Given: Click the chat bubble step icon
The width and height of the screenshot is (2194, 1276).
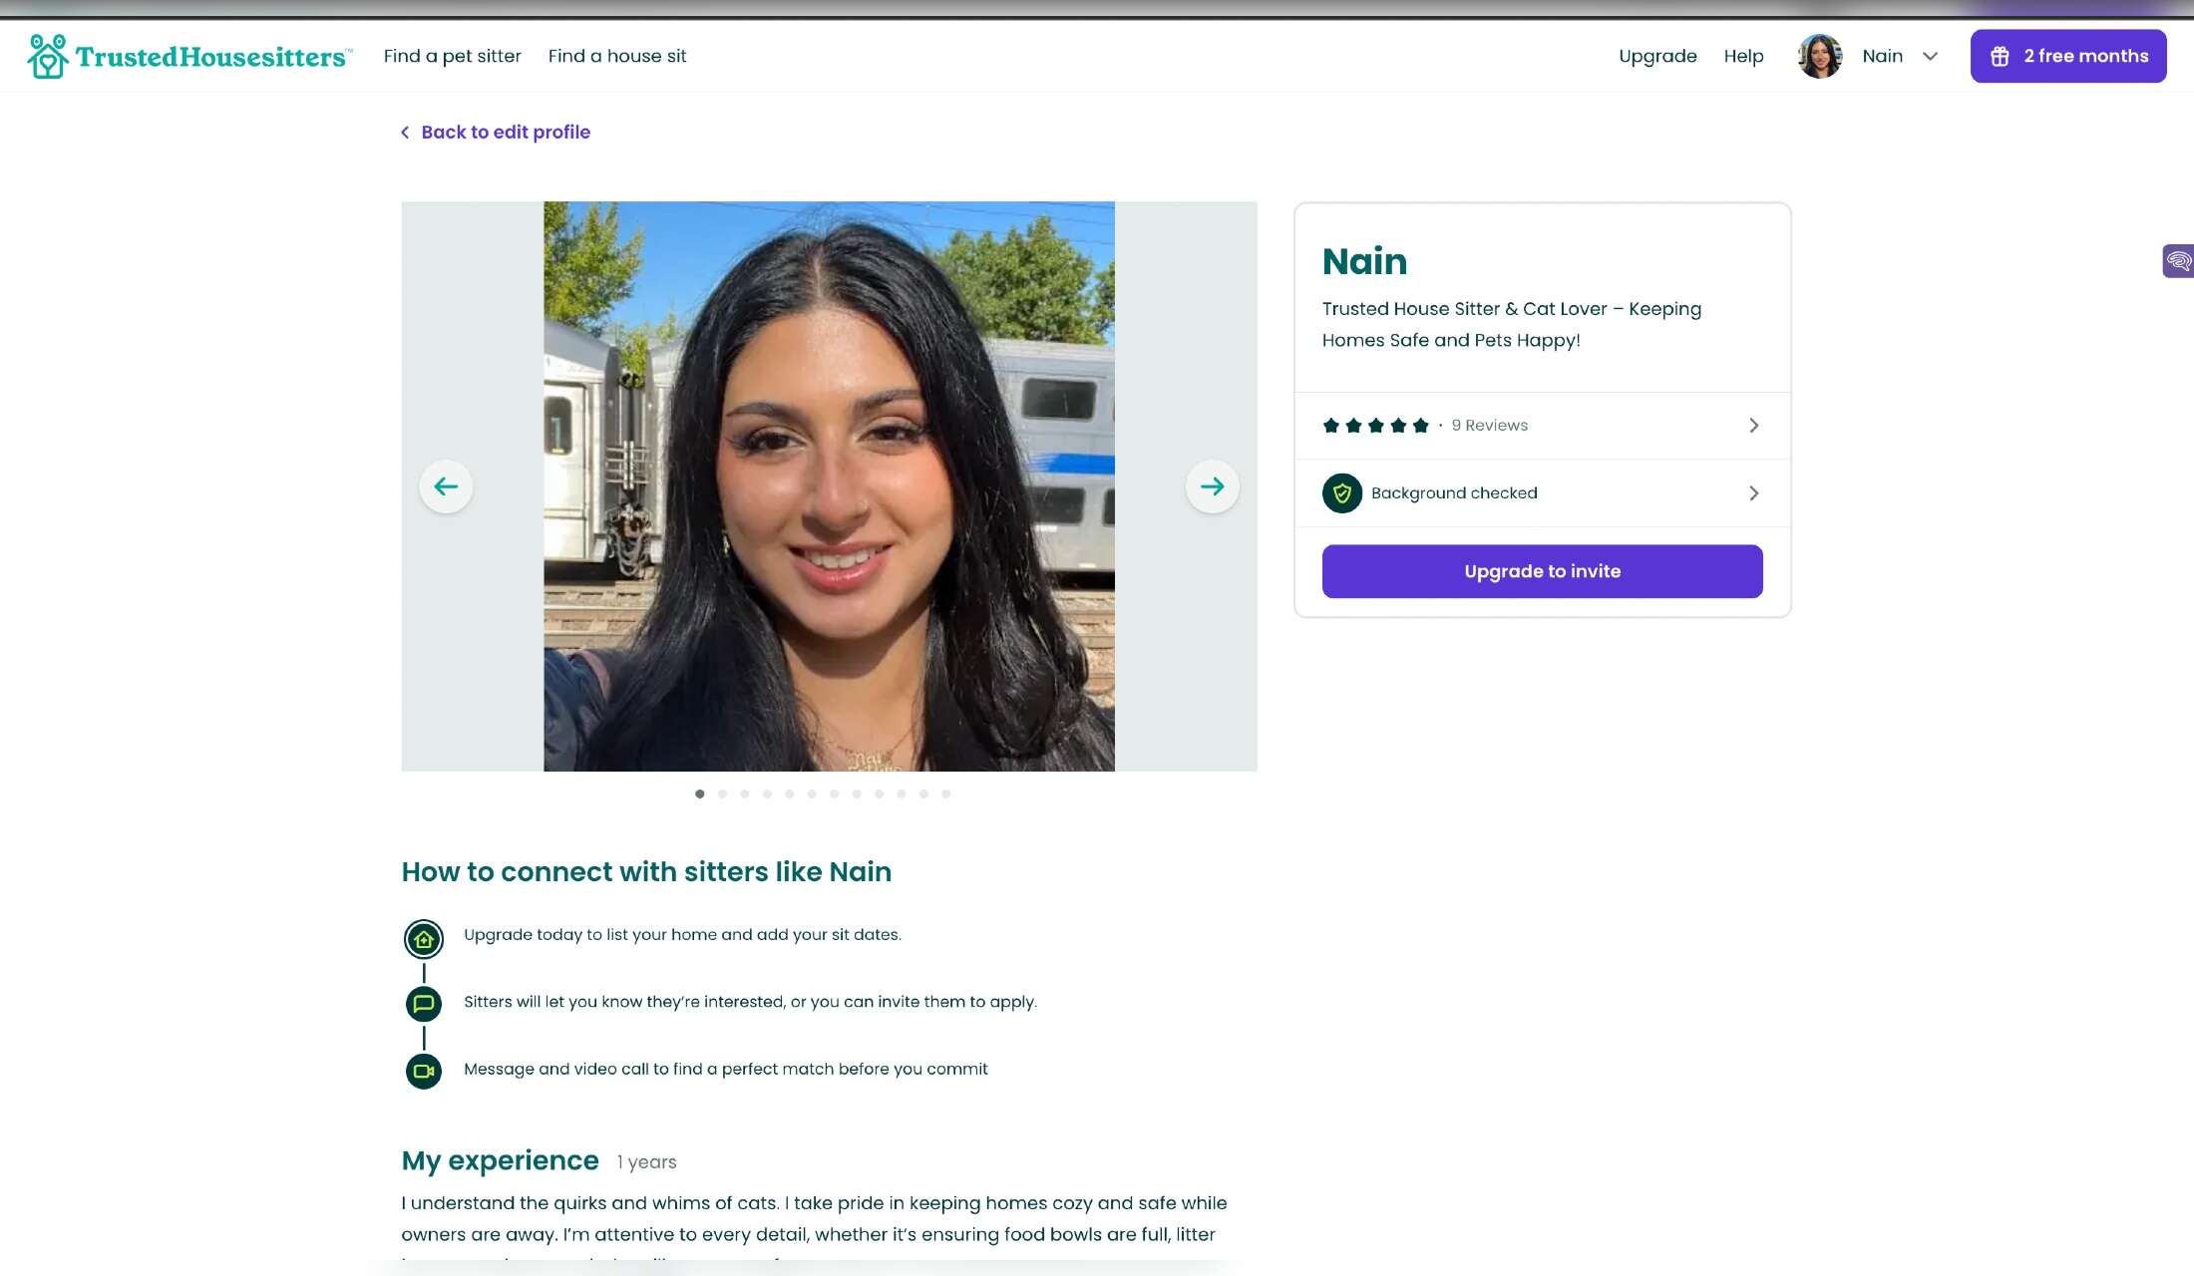Looking at the screenshot, I should tap(424, 1004).
